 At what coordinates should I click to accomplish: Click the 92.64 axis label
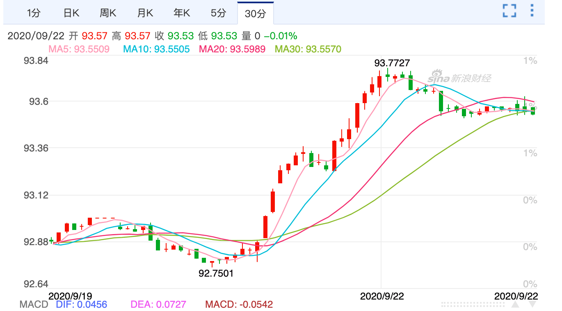pos(36,284)
